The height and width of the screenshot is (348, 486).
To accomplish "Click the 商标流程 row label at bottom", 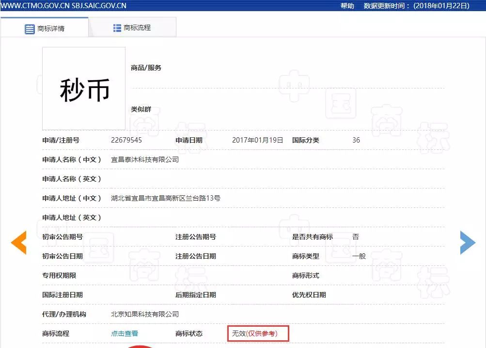I will coord(56,333).
